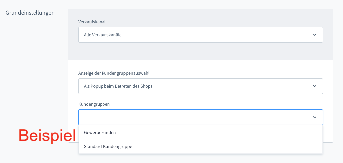Click the 'Anzeige der Kundengruppenauswahl' label
Image resolution: width=343 pixels, height=163 pixels.
click(x=116, y=73)
